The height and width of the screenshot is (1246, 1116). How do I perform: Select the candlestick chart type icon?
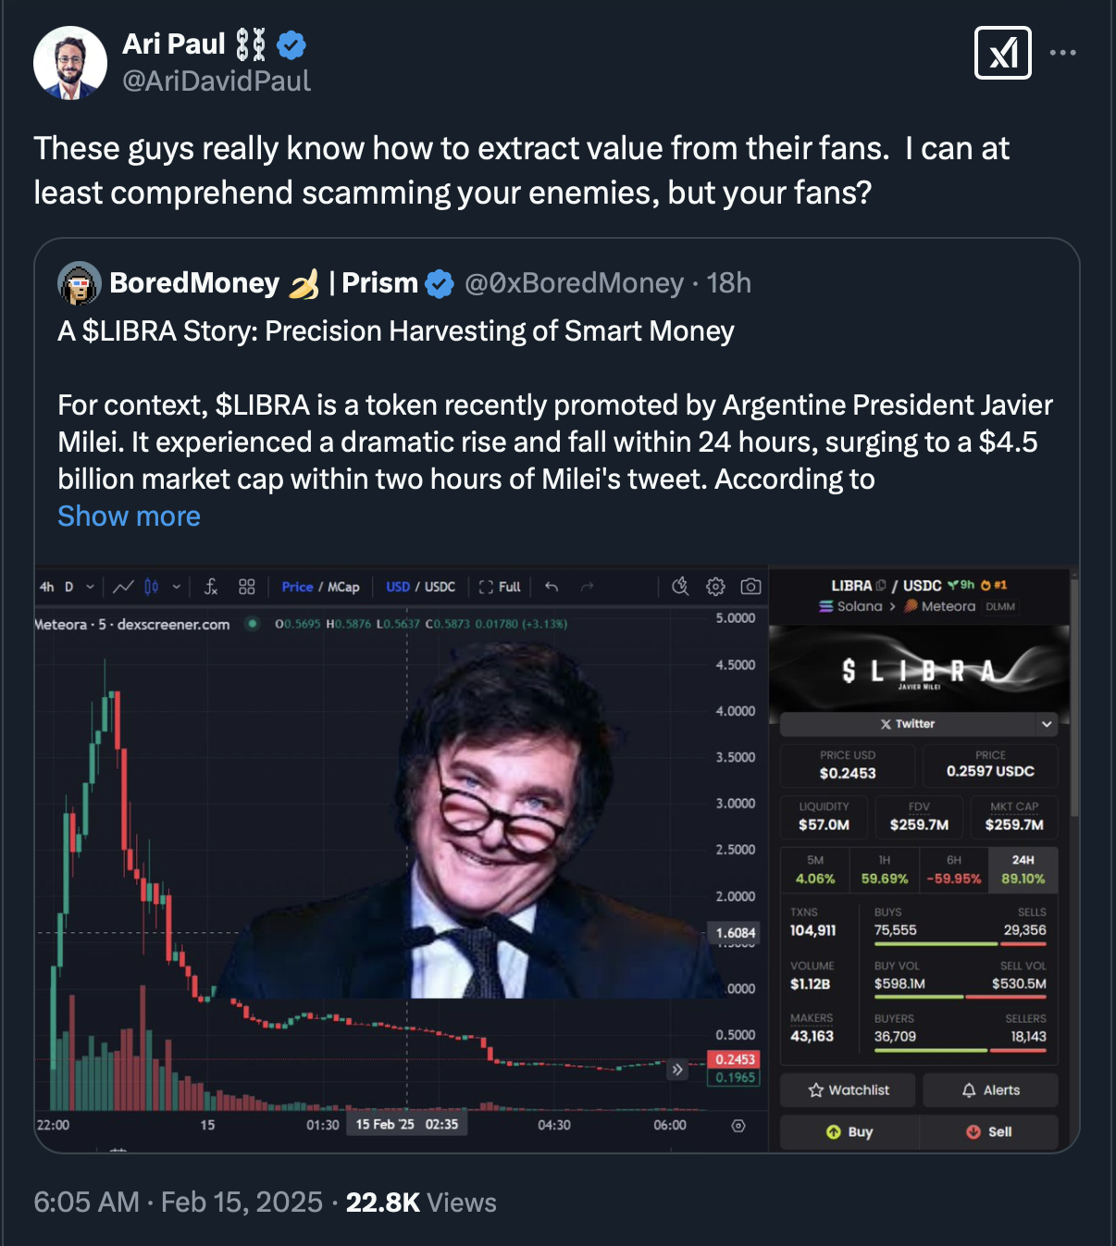(x=152, y=586)
